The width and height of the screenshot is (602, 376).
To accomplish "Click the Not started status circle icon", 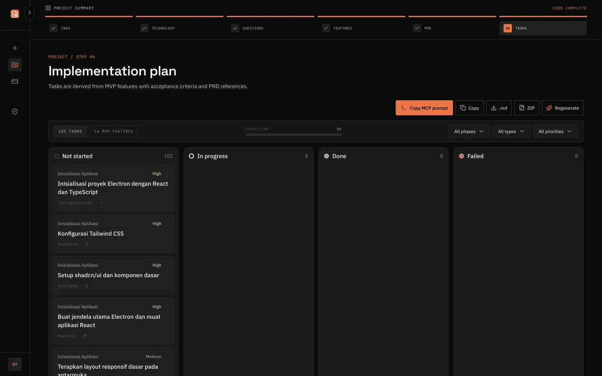I will click(56, 156).
